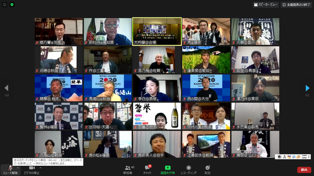
Task: Select 澤乃井@東京 video tile
Action: (x=255, y=88)
